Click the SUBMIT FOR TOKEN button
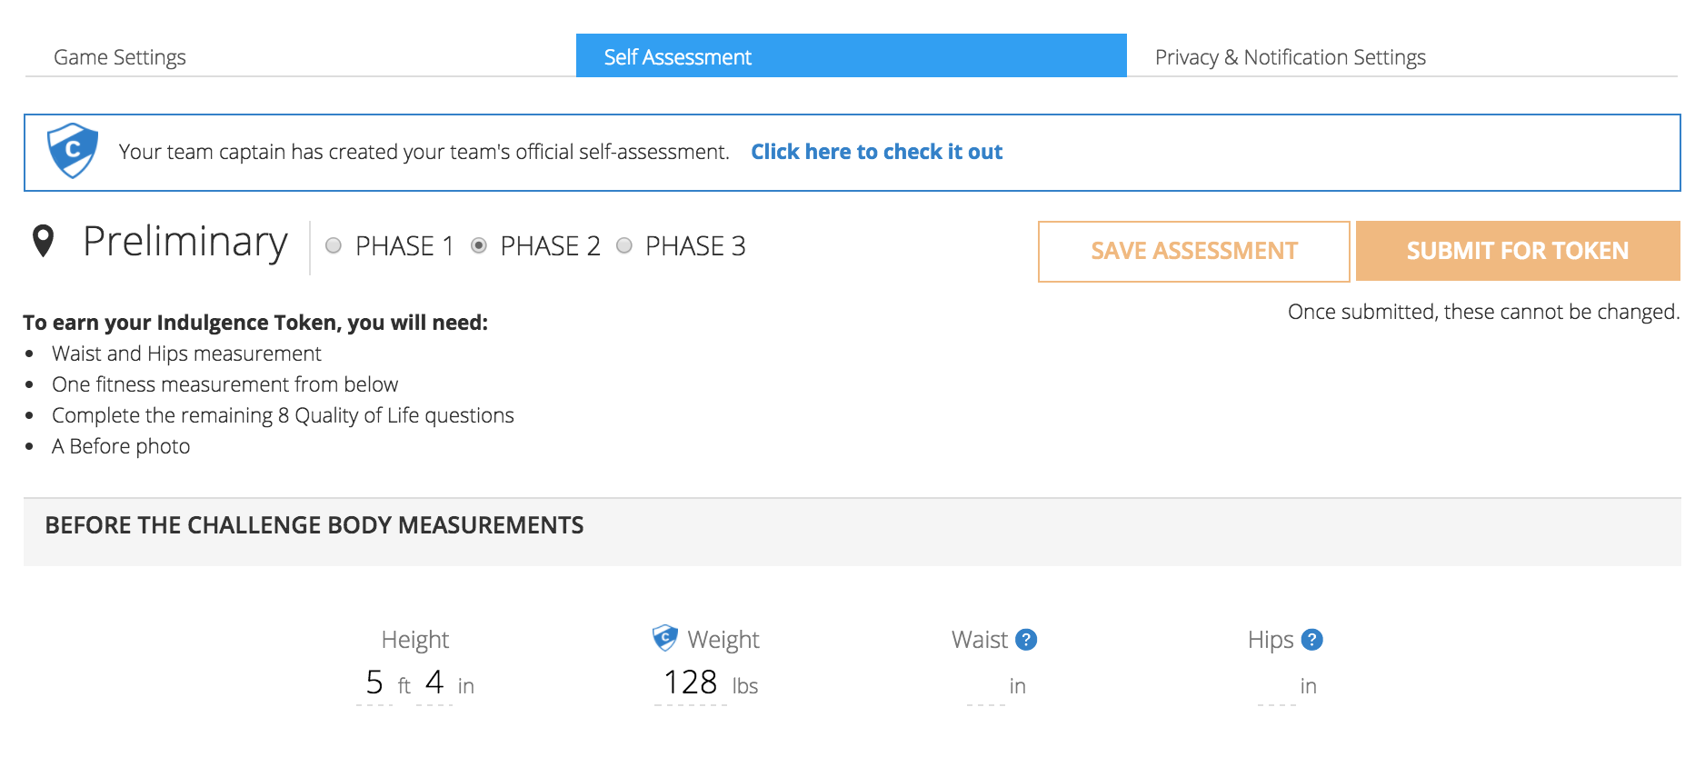This screenshot has height=767, width=1705. pyautogui.click(x=1518, y=251)
